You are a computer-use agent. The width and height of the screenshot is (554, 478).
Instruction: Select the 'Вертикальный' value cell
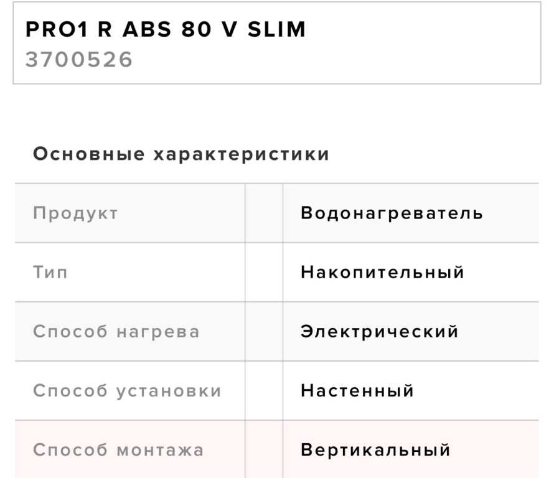pyautogui.click(x=375, y=449)
